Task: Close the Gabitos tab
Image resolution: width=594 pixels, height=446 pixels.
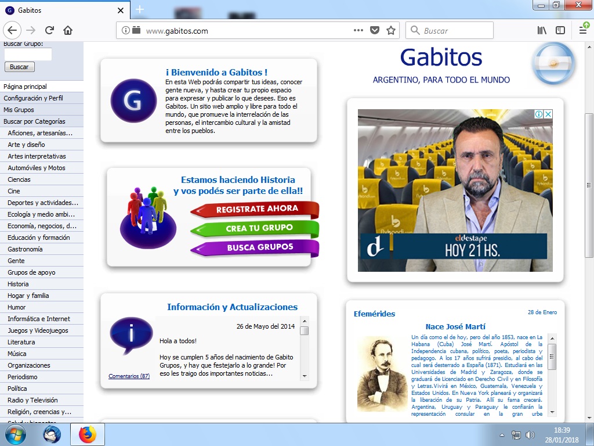Action: [121, 10]
